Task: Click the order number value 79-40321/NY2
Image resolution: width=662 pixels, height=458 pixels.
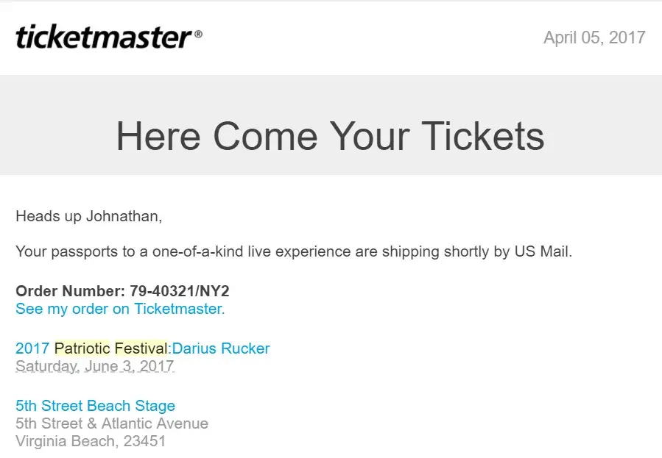Action: pyautogui.click(x=180, y=291)
